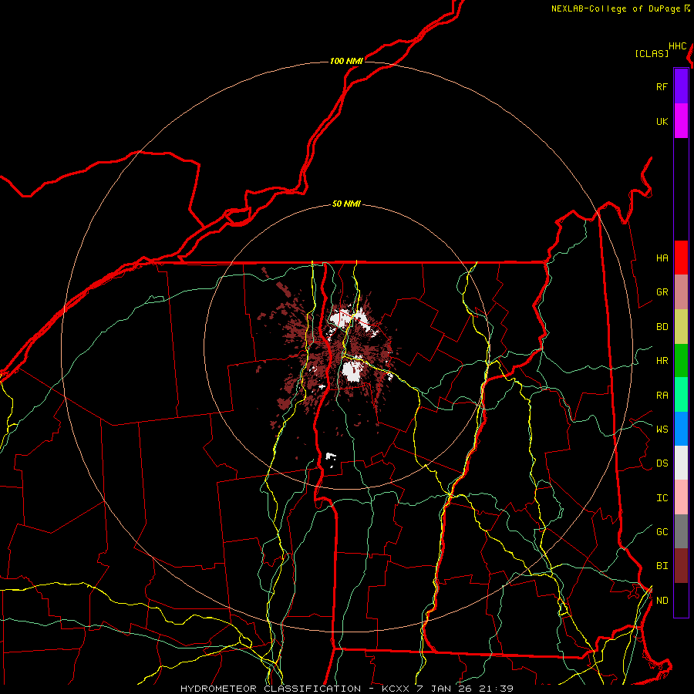Click the UK legend label
Viewport: 694px width, 694px height.
662,121
